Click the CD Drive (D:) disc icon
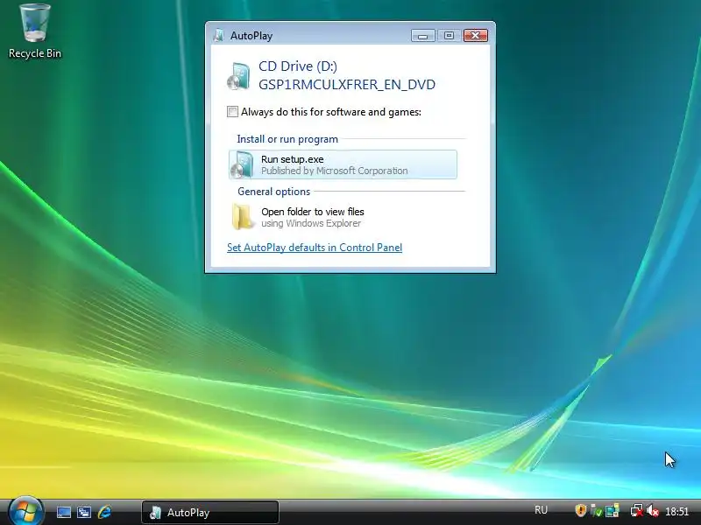 pos(238,76)
